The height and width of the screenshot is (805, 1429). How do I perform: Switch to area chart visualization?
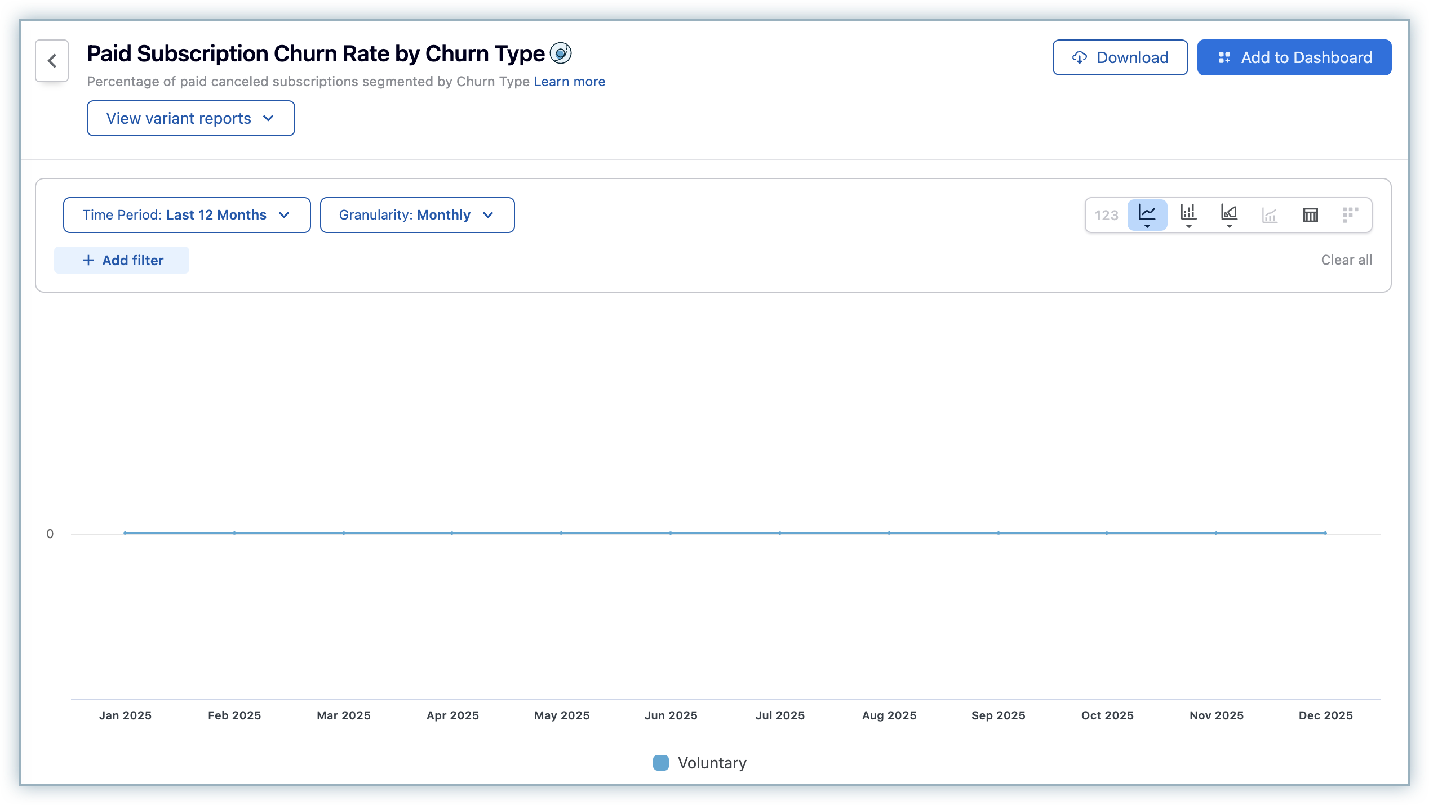pos(1228,214)
